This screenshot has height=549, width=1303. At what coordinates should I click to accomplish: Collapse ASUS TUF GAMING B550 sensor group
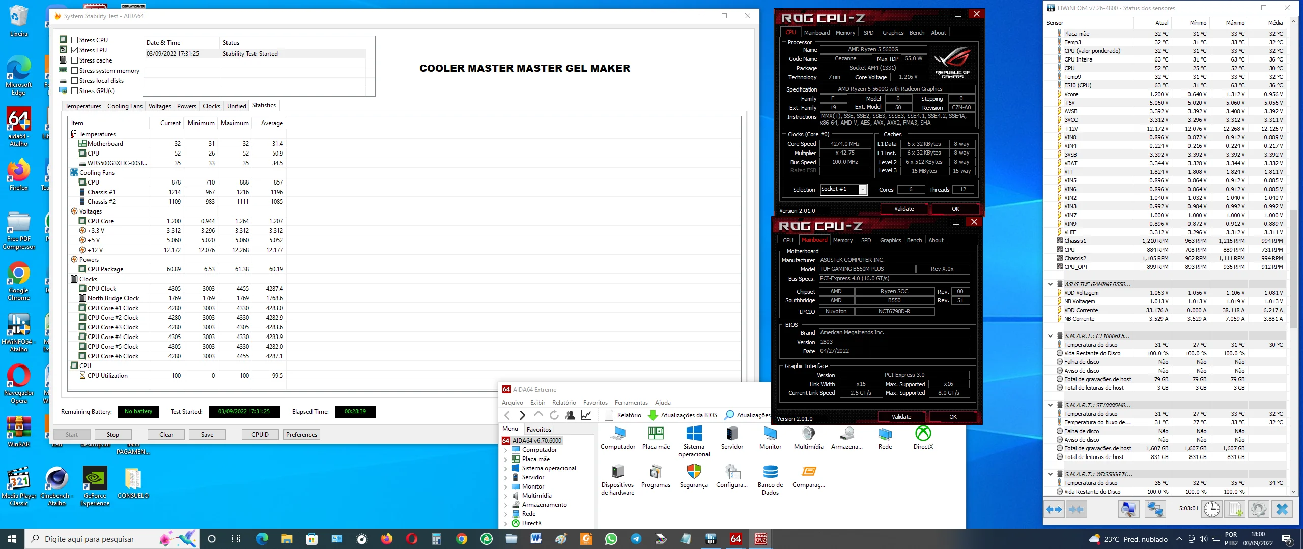(1050, 284)
